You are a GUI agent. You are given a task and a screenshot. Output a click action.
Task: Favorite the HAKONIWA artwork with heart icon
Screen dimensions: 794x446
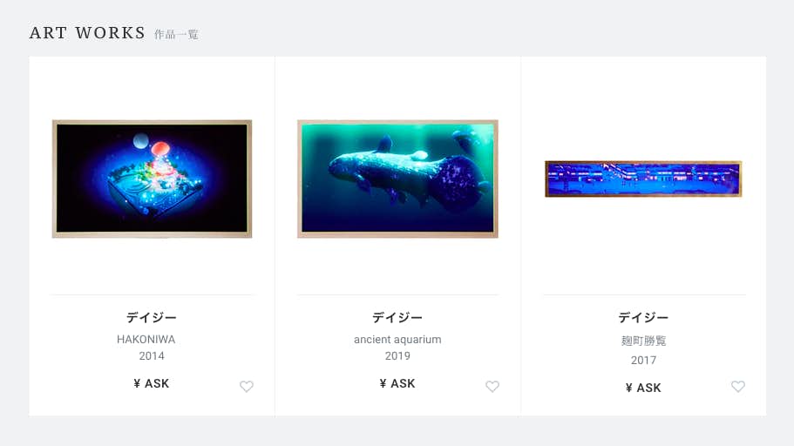[247, 386]
